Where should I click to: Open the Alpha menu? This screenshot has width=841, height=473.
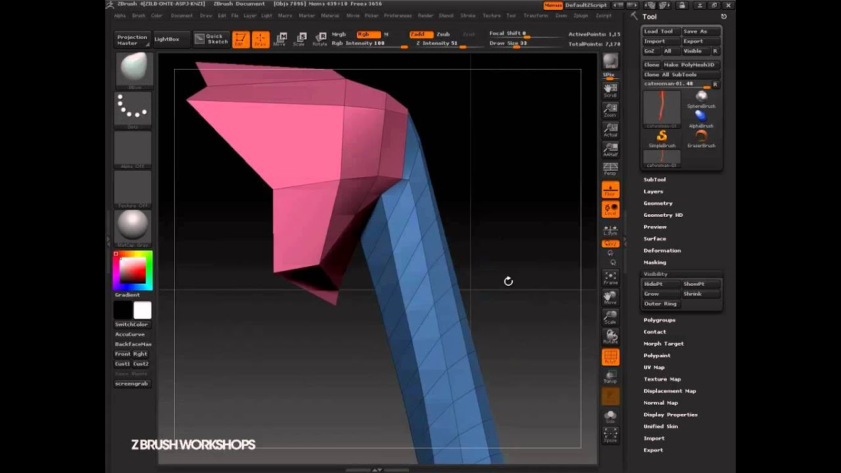click(x=120, y=16)
